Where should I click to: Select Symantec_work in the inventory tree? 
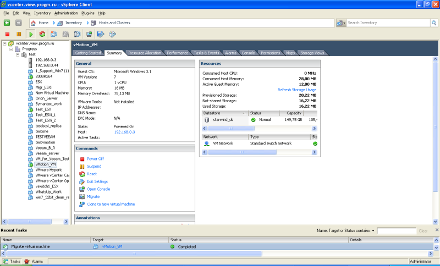click(48, 104)
